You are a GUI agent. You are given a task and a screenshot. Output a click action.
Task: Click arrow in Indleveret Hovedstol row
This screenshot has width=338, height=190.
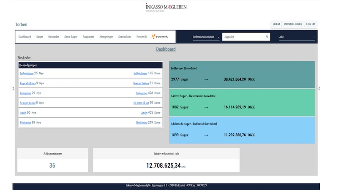coord(206,79)
